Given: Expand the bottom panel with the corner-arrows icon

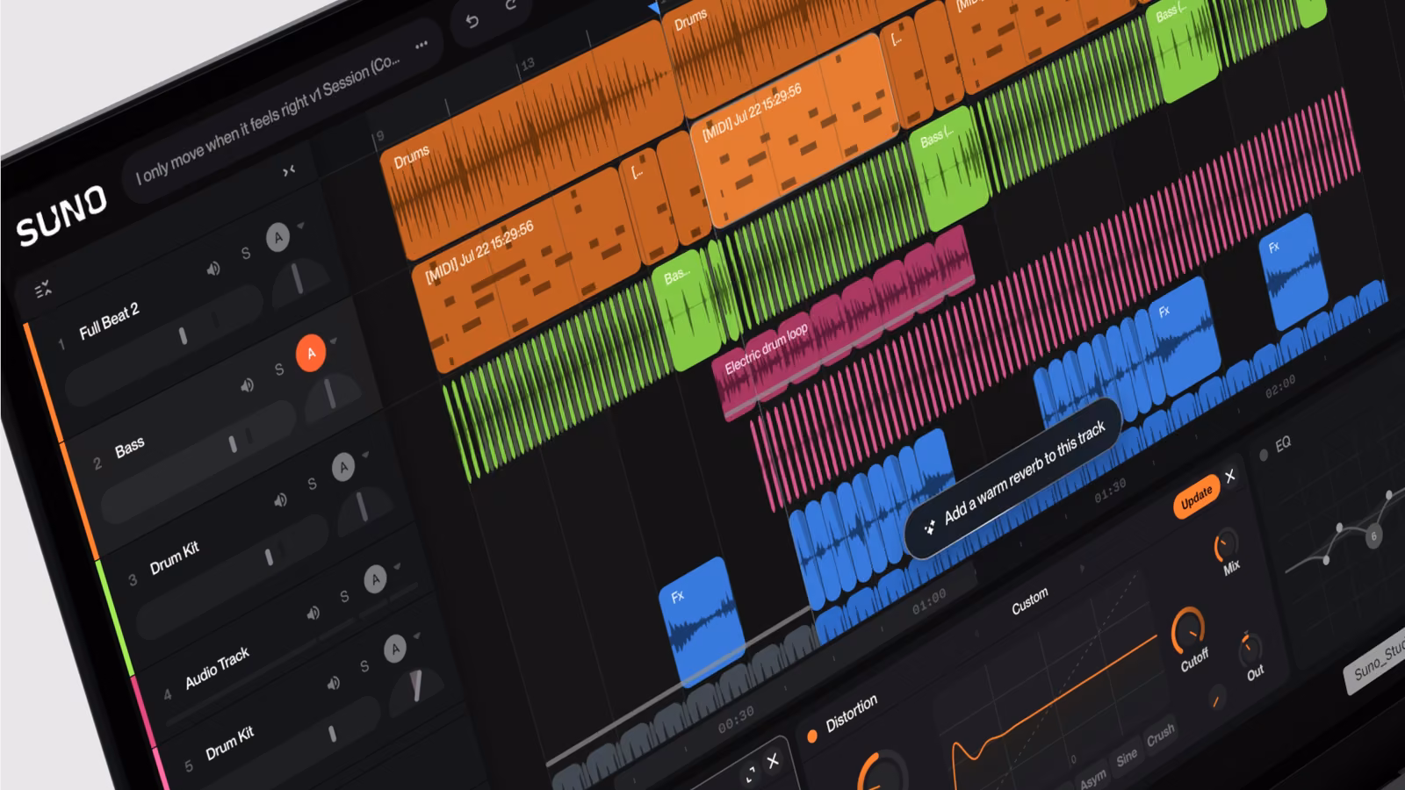Looking at the screenshot, I should coord(751,774).
